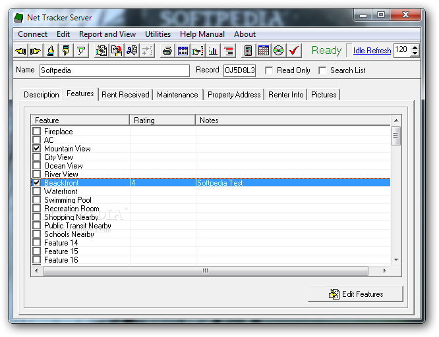Click the Name input field
The image size is (439, 337).
click(x=114, y=70)
